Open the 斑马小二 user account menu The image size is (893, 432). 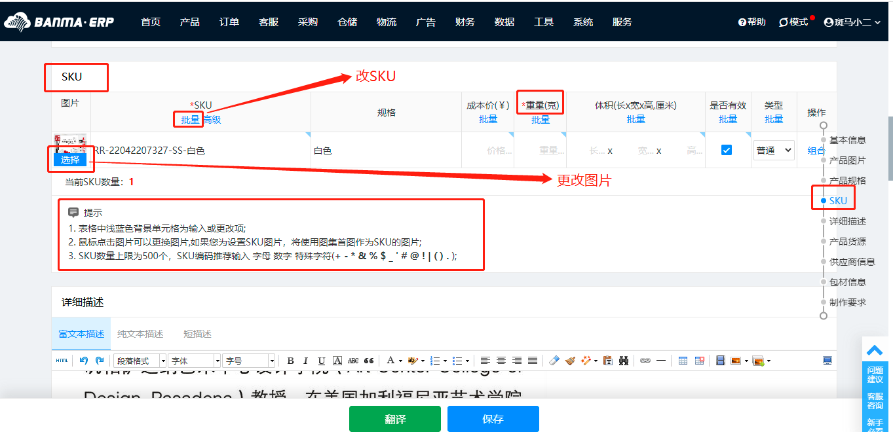852,22
